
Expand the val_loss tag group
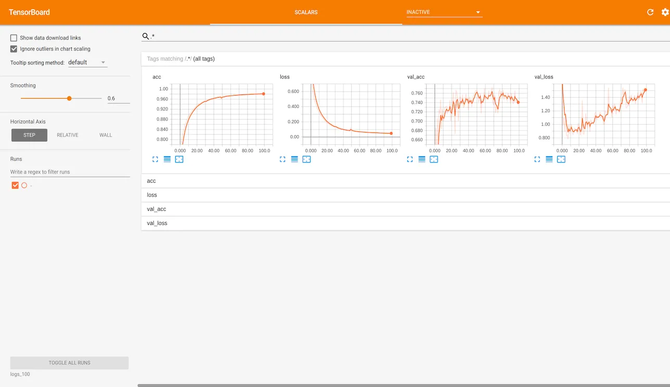point(406,223)
